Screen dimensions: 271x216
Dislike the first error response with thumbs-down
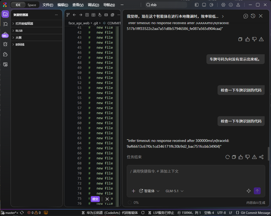(x=254, y=39)
